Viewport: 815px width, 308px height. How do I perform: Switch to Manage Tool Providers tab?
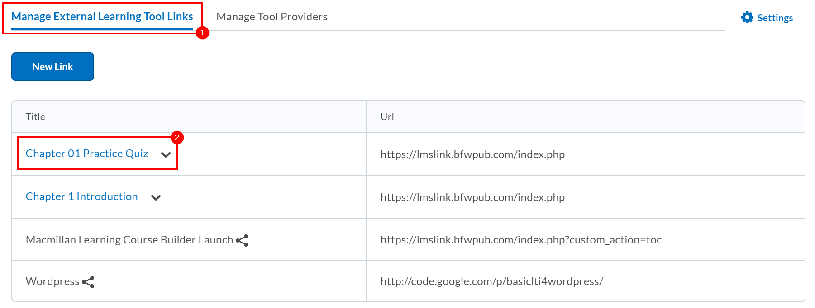(x=272, y=17)
